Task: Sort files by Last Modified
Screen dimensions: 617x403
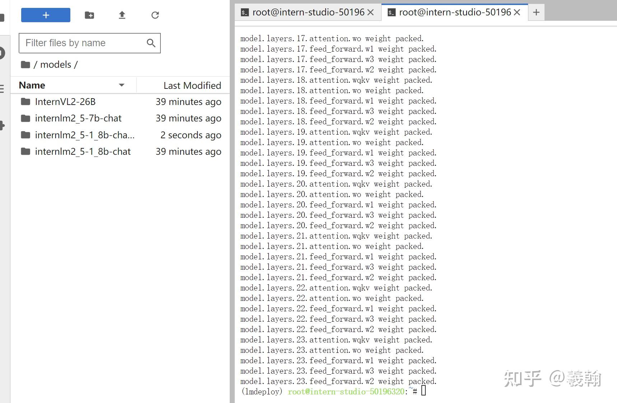Action: (192, 86)
